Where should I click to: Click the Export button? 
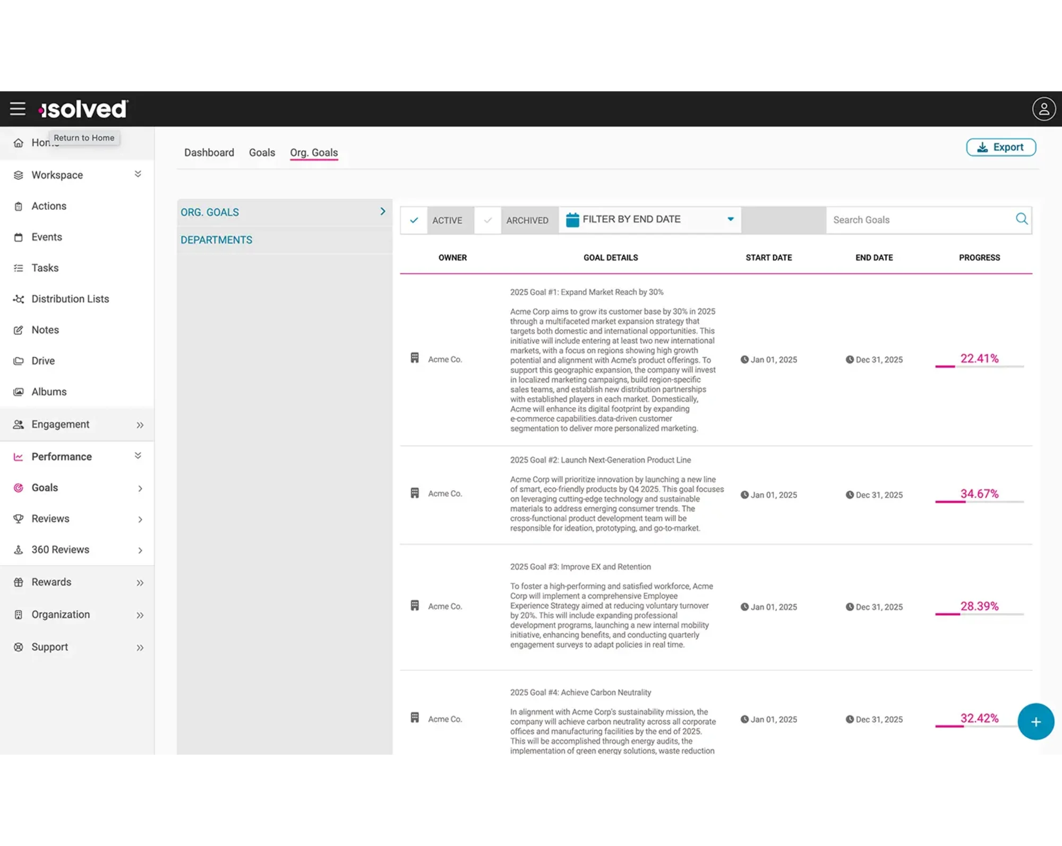[x=1000, y=147]
